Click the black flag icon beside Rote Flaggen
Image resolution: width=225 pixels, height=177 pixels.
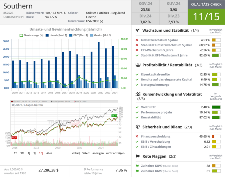(137, 156)
